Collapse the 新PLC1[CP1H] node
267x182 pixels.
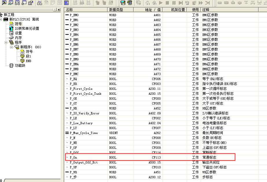click(x=1, y=19)
